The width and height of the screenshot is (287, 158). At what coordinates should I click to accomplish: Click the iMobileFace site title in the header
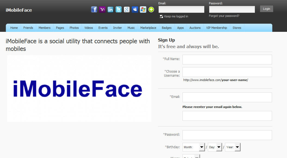tap(19, 10)
